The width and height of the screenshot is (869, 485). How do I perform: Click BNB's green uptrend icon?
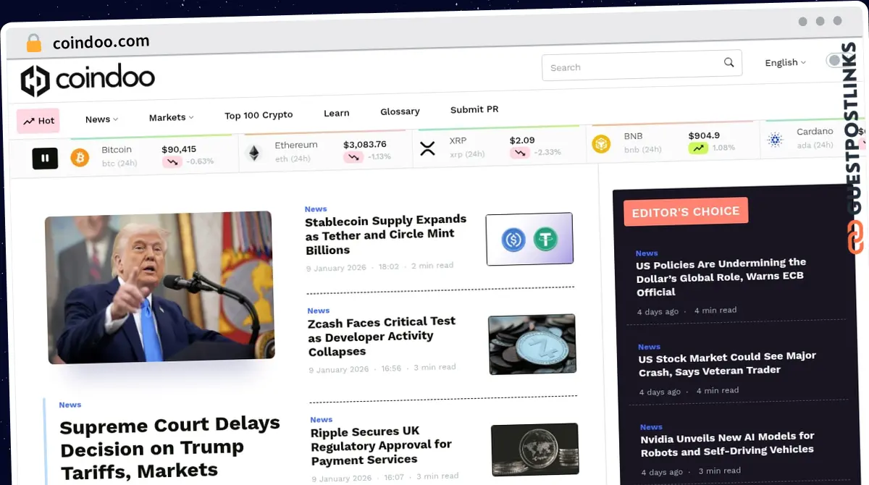tap(698, 148)
